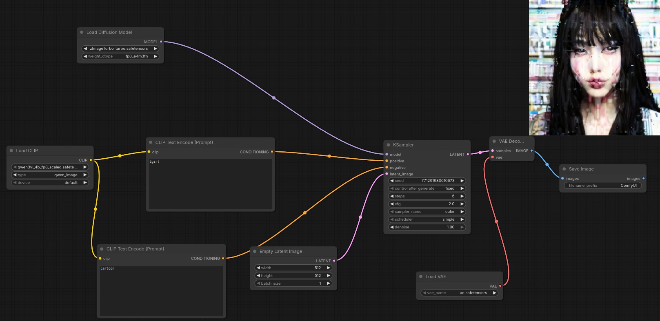
Task: Click the denoise value 1.00
Action: point(451,227)
